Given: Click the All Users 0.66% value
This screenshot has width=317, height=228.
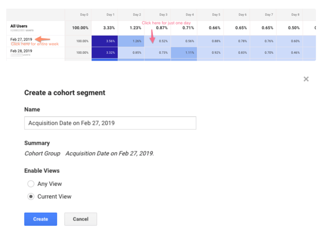Looking at the screenshot, I should [215, 28].
